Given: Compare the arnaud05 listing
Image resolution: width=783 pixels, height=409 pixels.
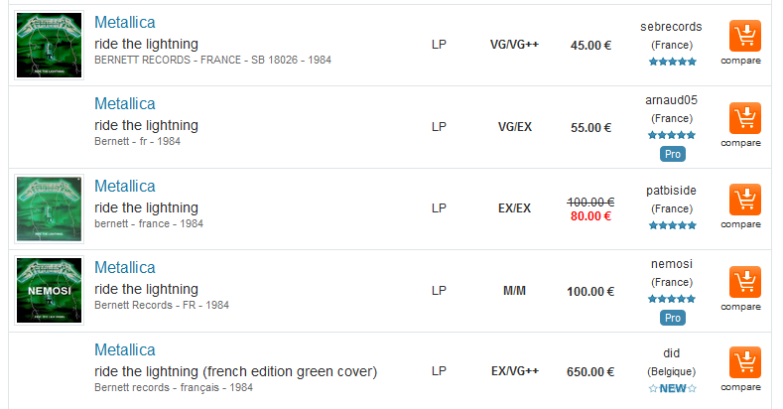Looking at the screenshot, I should click(740, 143).
